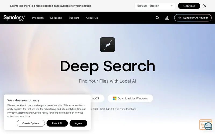215x134 pixels.
Task: Open the Solutions menu
Action: 56,18
